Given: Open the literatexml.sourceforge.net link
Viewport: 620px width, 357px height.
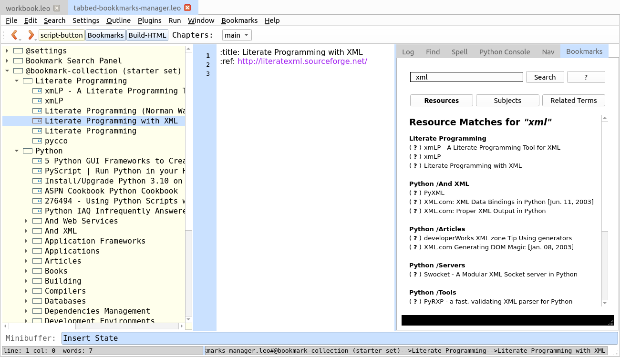Looking at the screenshot, I should point(302,61).
